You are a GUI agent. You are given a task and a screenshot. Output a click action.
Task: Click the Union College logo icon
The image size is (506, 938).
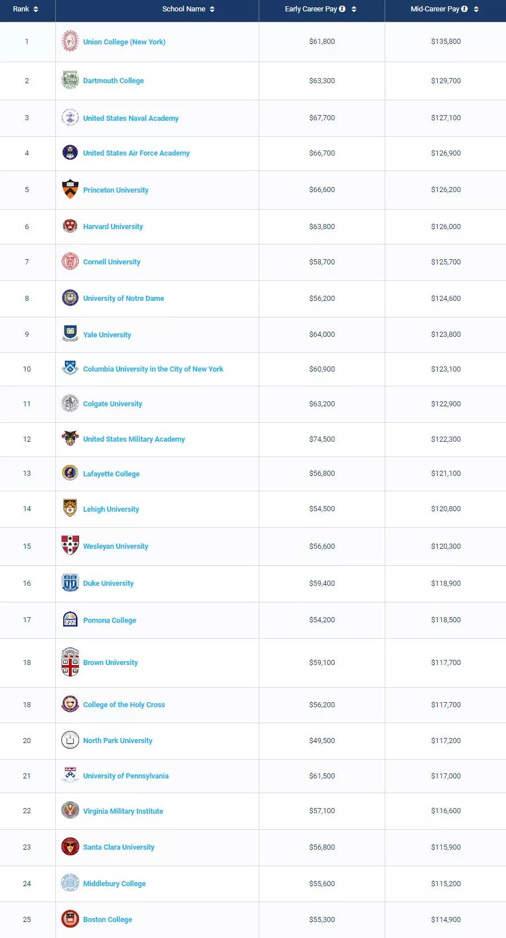pos(70,42)
